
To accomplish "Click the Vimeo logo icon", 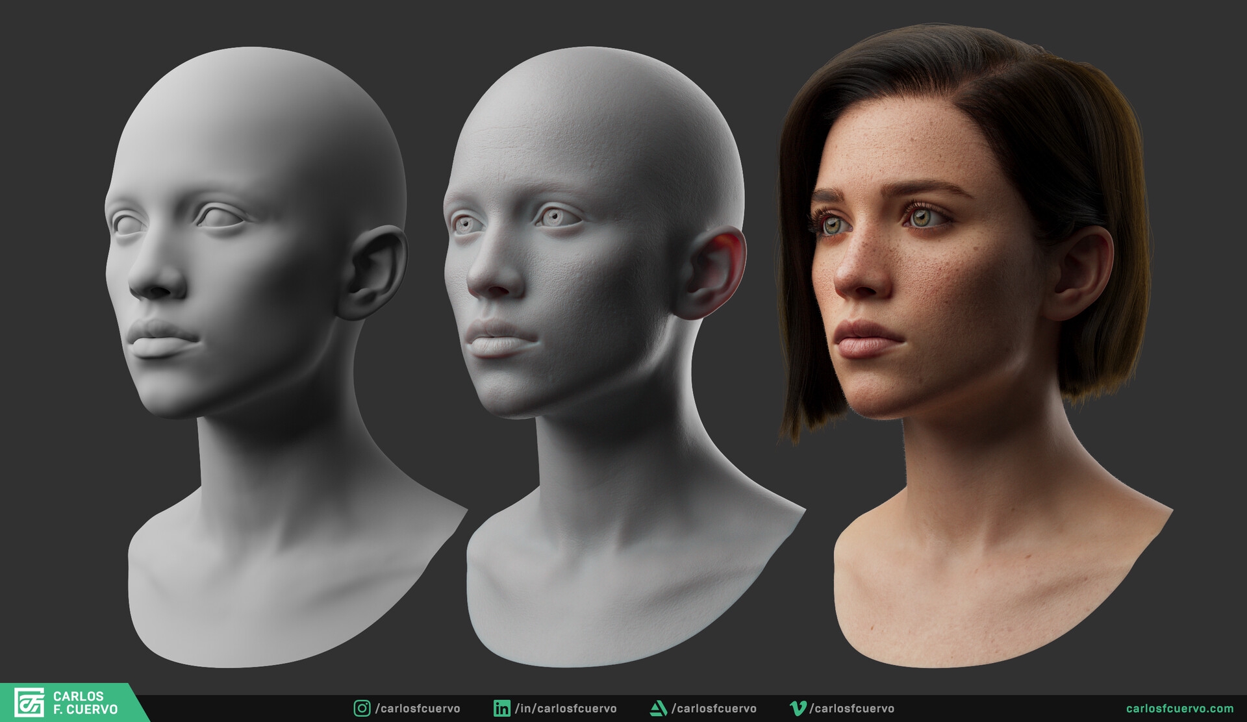I will tap(798, 708).
